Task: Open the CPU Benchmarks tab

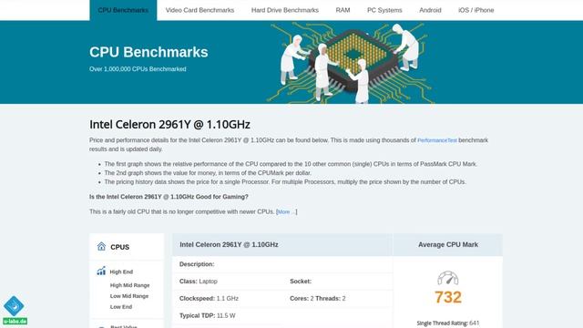Action: click(x=123, y=10)
